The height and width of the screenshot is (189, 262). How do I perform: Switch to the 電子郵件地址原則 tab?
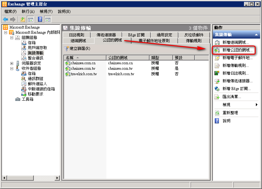click(x=154, y=40)
